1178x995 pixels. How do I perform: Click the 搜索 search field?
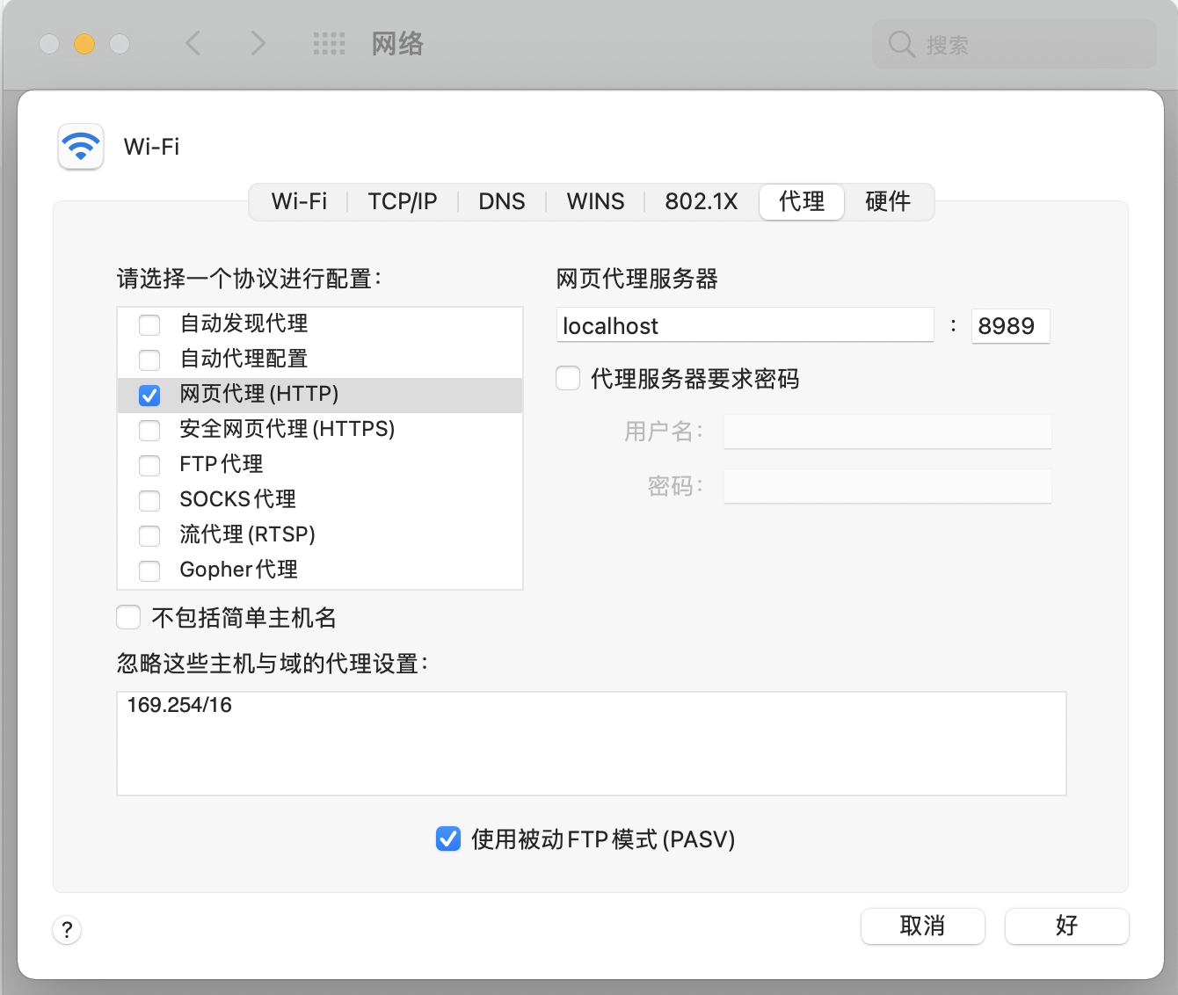pyautogui.click(x=1014, y=44)
